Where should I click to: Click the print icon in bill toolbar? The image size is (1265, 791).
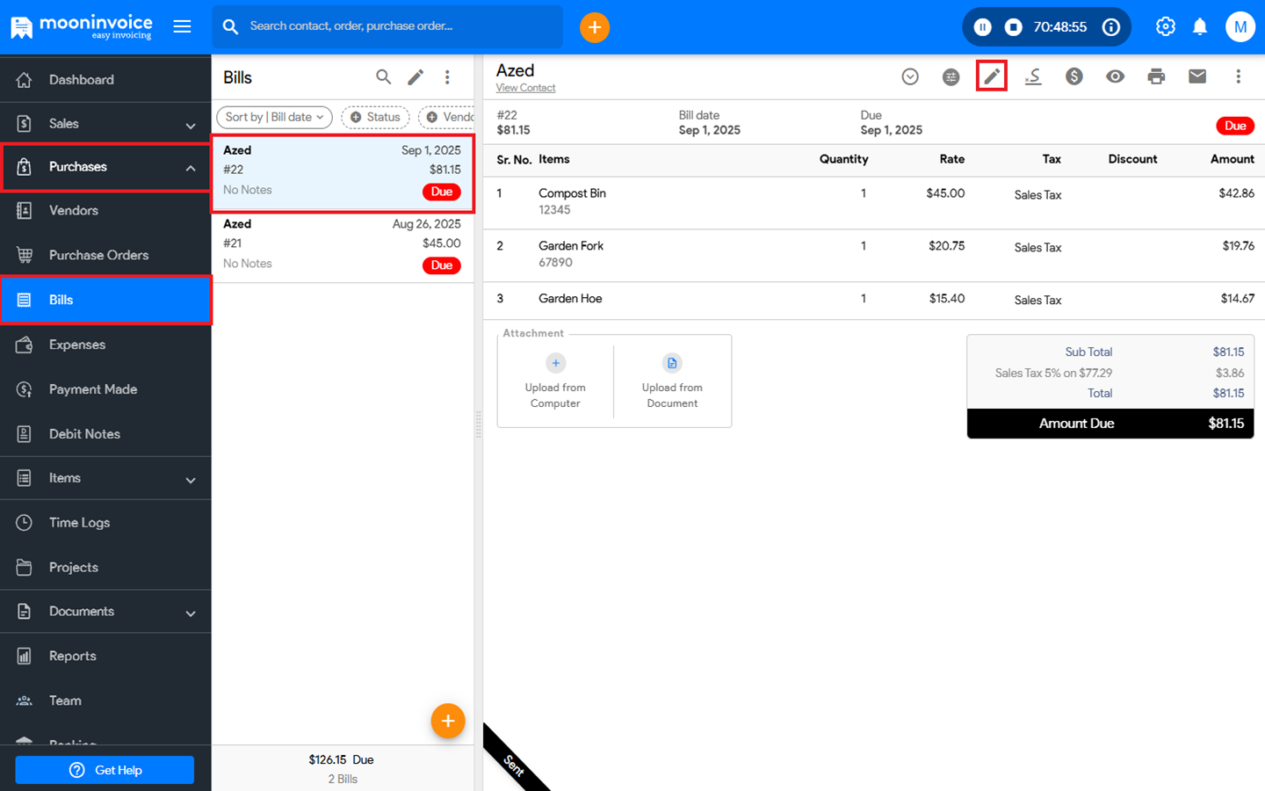[x=1156, y=76]
